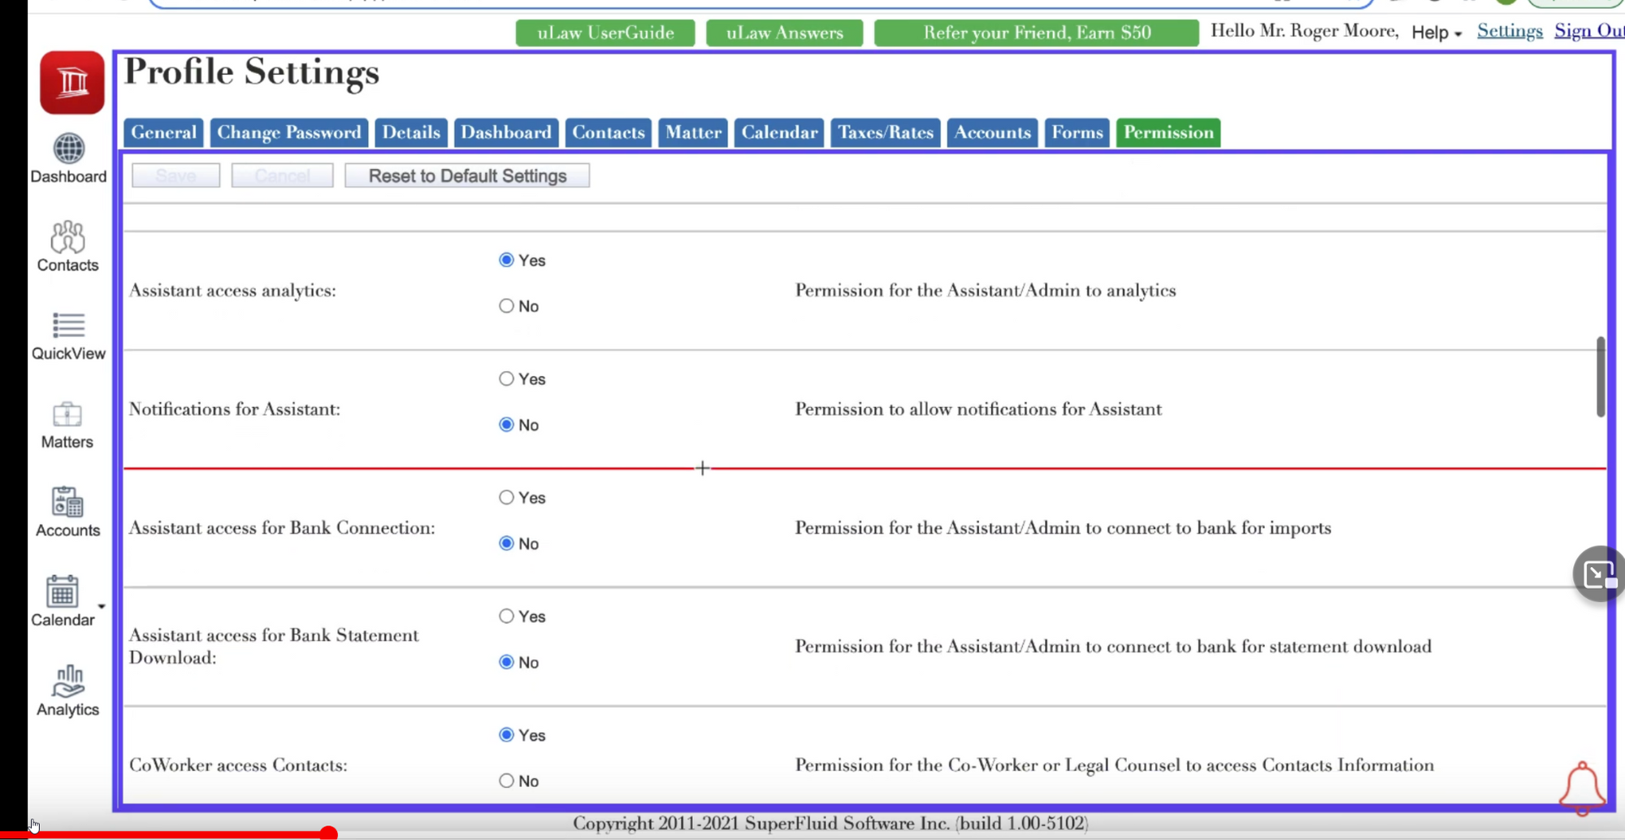Open the Help dropdown menu
Image resolution: width=1625 pixels, height=840 pixels.
tap(1435, 32)
